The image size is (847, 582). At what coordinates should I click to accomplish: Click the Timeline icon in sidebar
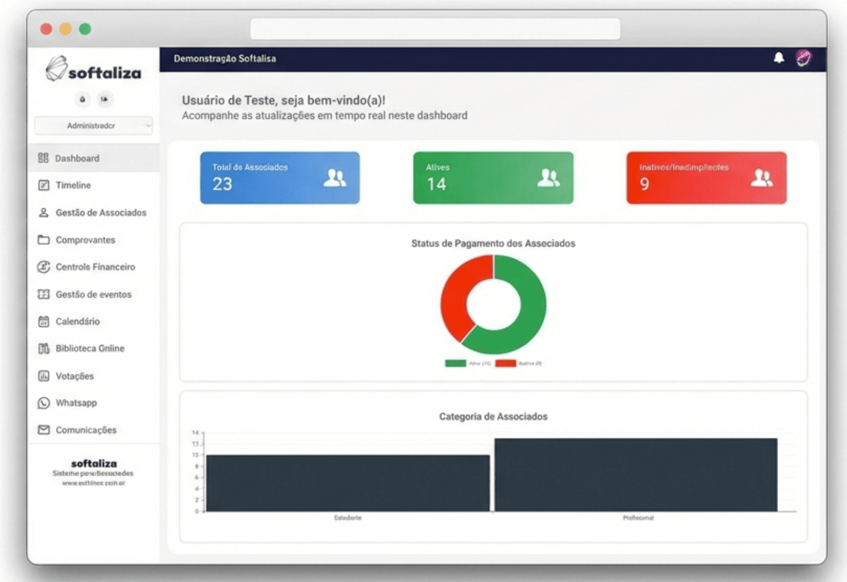tap(44, 185)
